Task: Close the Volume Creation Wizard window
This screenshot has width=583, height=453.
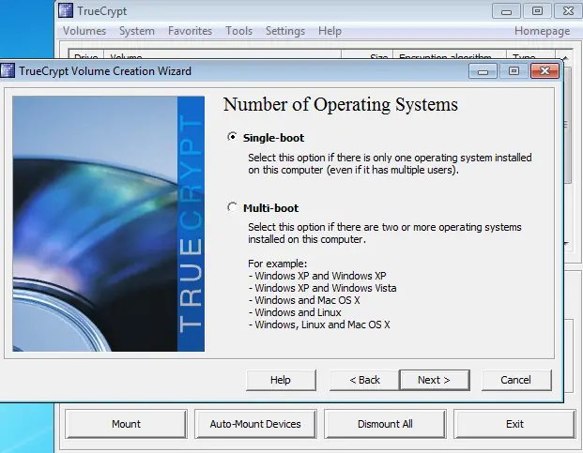Action: (545, 70)
